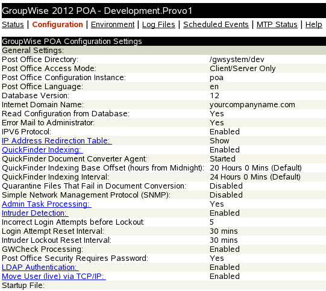The height and width of the screenshot is (291, 326).
Task: Click Login Attempt Reset Interval label
Action: tap(53, 231)
